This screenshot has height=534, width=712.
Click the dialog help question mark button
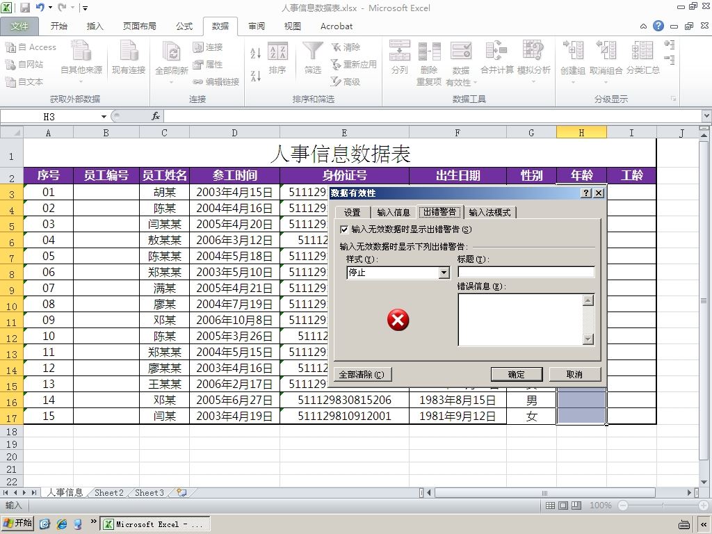pos(586,193)
